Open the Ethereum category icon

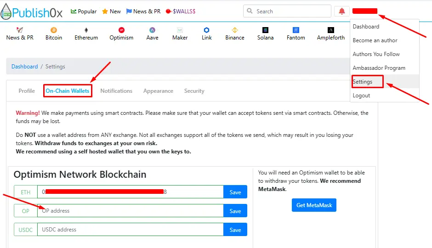pos(86,30)
